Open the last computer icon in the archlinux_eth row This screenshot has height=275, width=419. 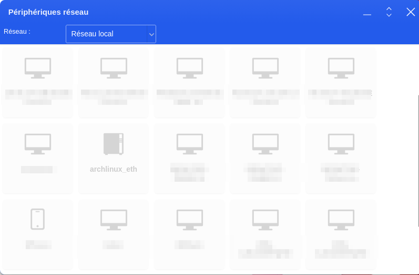[x=341, y=144]
